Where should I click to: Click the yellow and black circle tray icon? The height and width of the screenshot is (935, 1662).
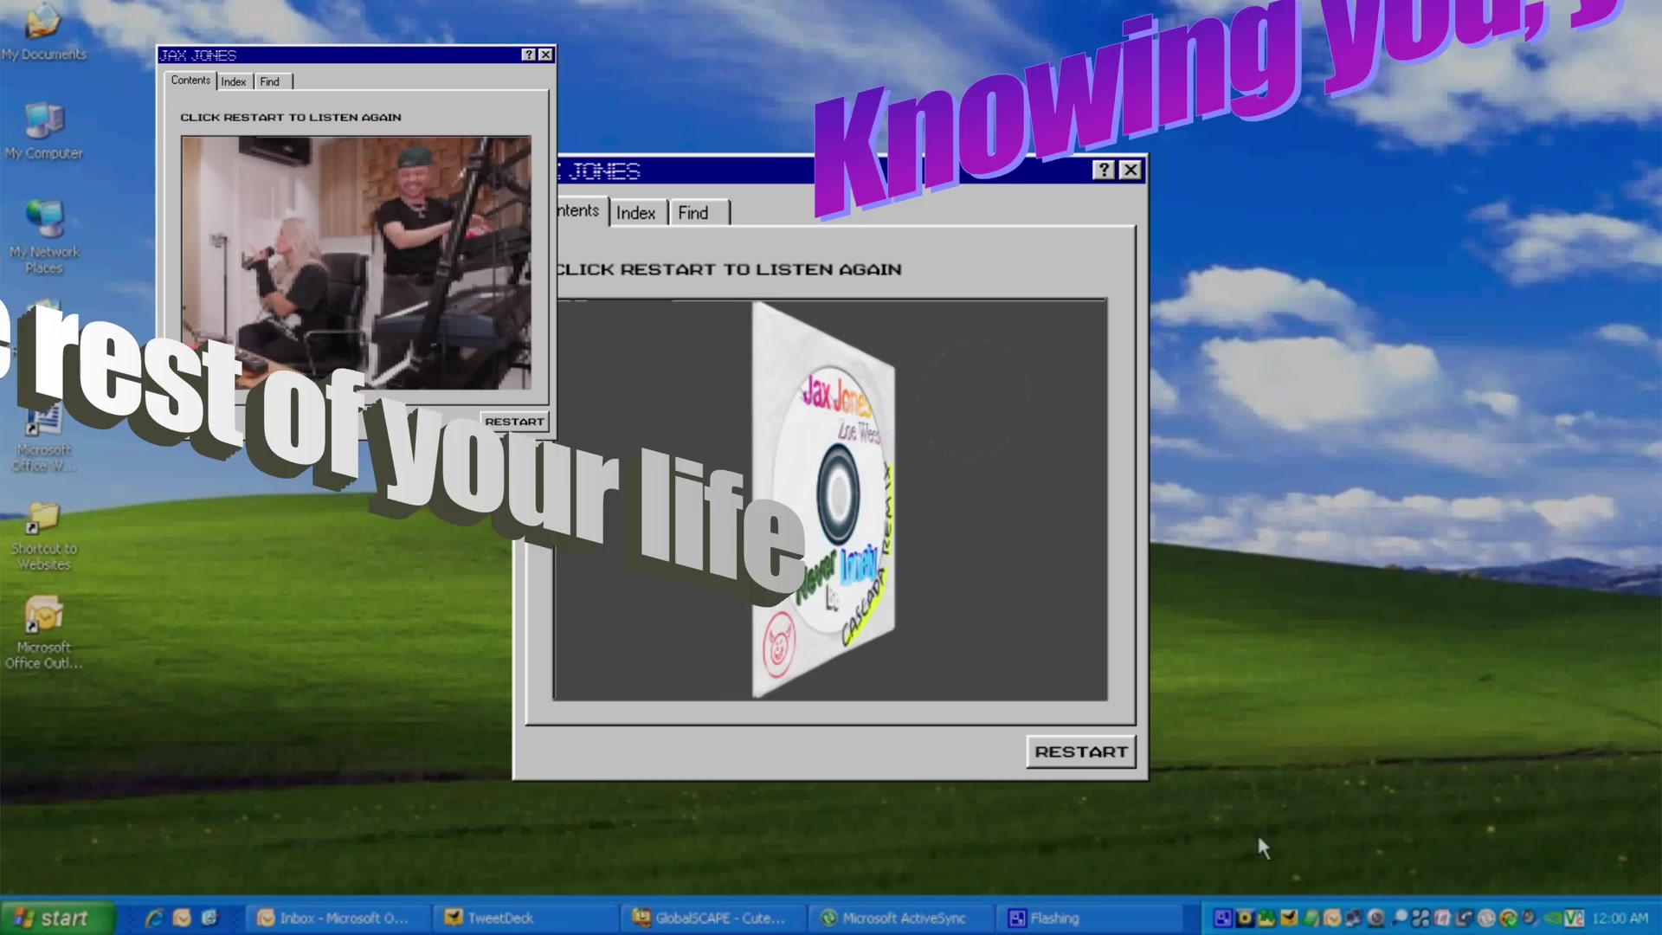click(1245, 918)
